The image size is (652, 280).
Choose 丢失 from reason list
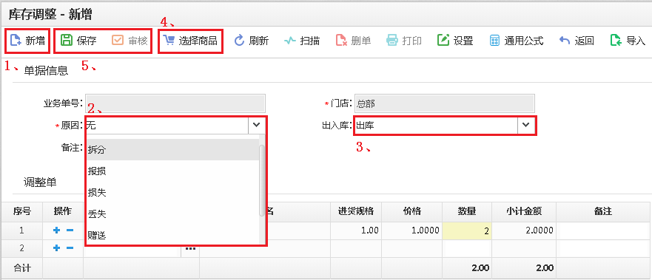point(172,214)
